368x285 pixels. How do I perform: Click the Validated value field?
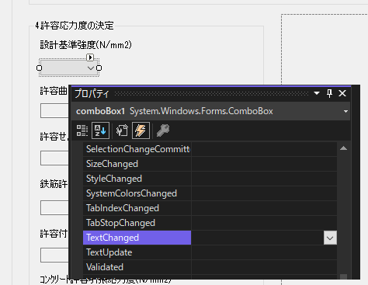point(264,267)
